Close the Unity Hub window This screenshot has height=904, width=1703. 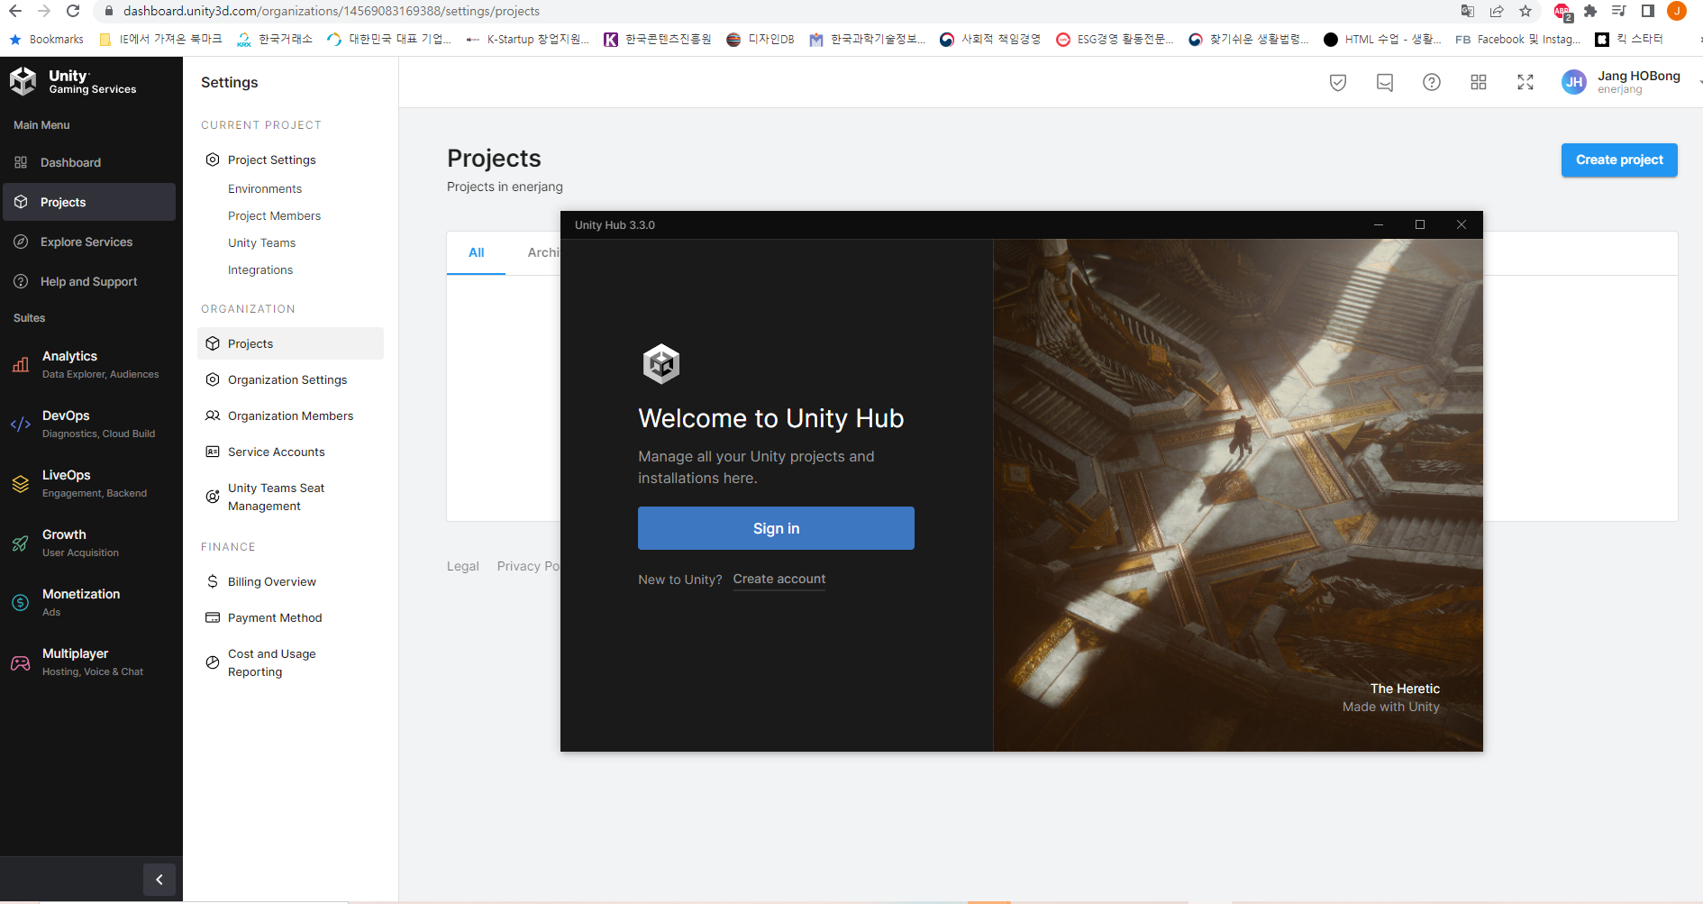click(1462, 225)
